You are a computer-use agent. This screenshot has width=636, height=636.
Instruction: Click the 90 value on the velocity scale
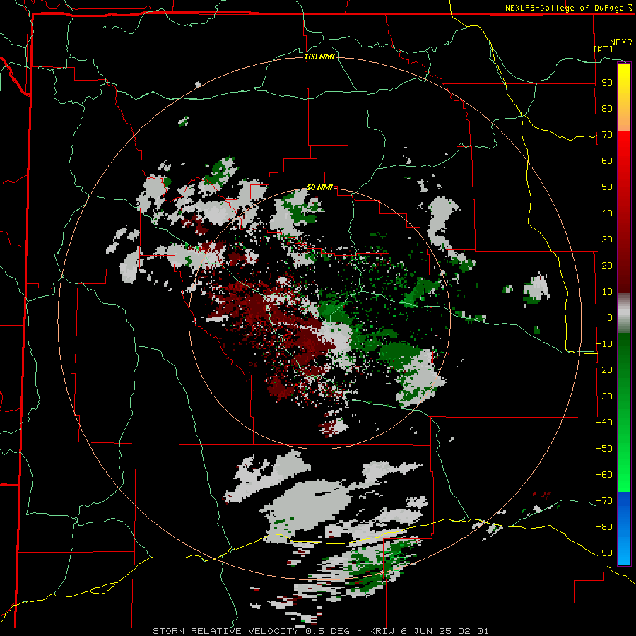(607, 83)
